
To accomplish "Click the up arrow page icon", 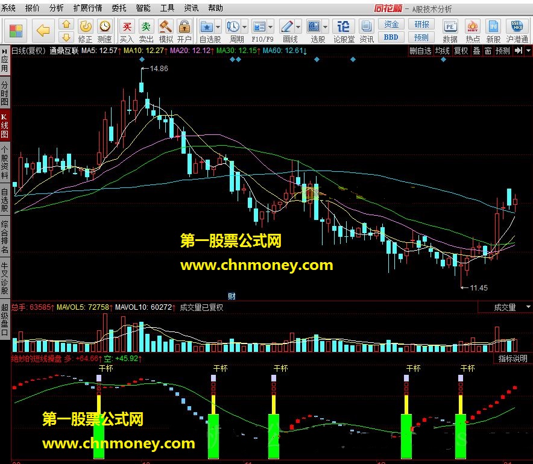I will coord(66,24).
